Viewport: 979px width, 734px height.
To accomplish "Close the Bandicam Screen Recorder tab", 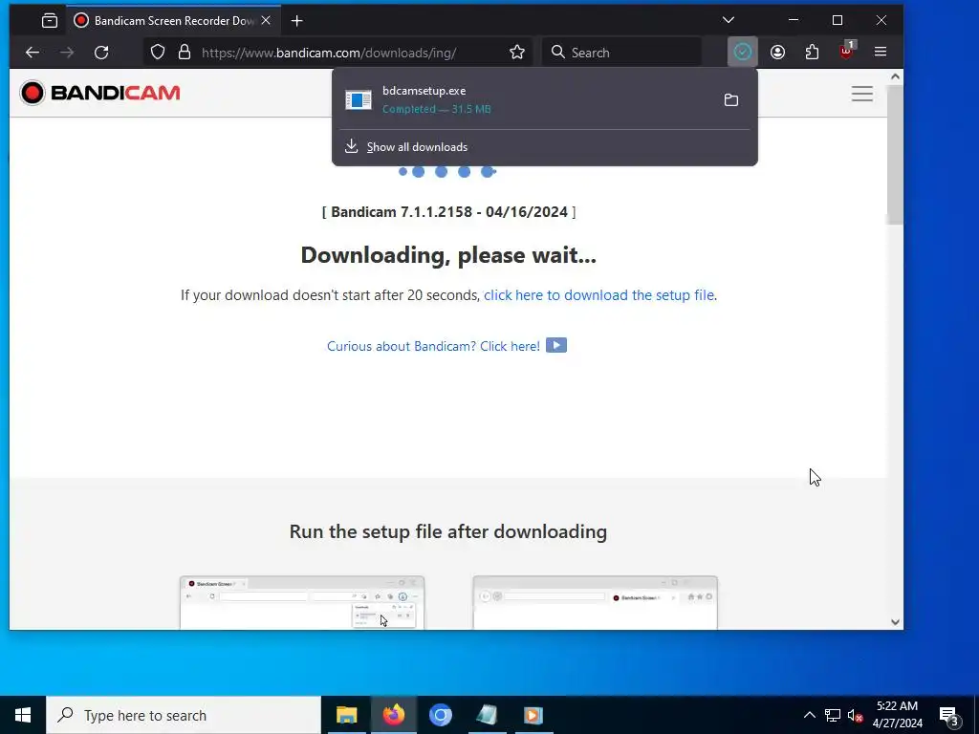I will pyautogui.click(x=266, y=21).
